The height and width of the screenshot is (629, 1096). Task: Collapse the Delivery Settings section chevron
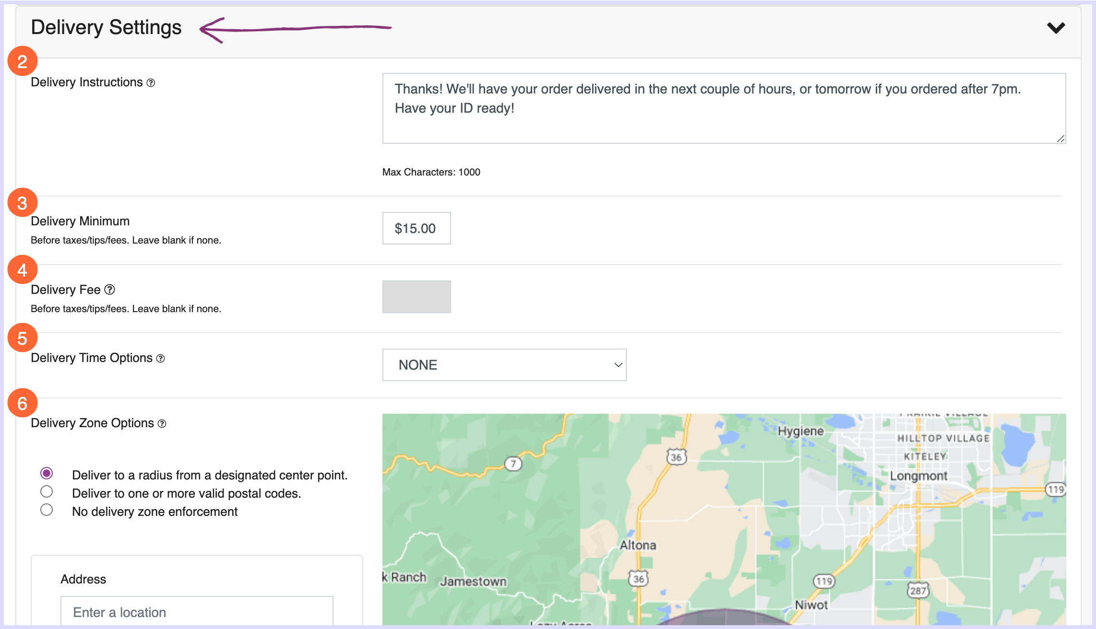tap(1056, 28)
